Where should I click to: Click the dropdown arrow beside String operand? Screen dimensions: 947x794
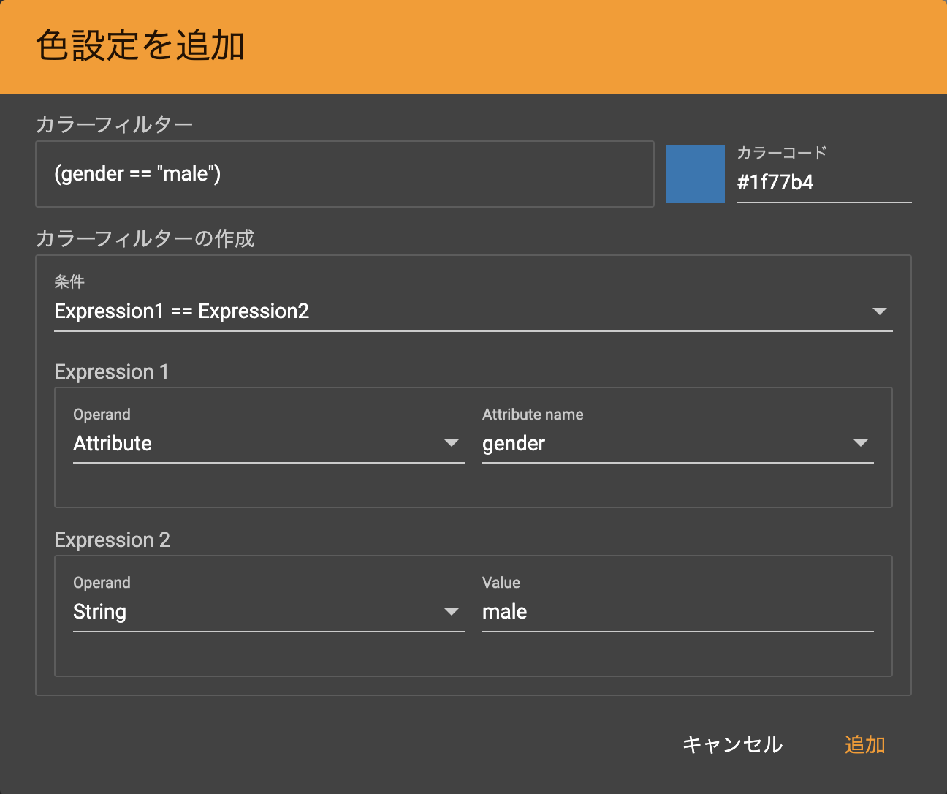click(x=452, y=611)
